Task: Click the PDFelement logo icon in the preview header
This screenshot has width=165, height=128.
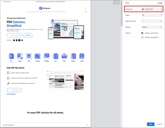Action: [x=41, y=8]
